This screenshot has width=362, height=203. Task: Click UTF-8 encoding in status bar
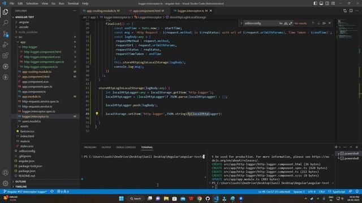(x=312, y=192)
